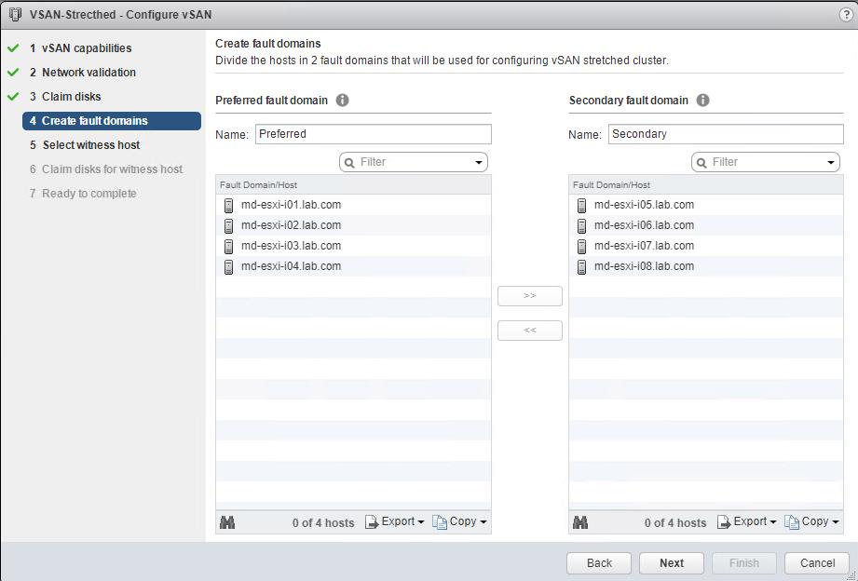Click host icon for md-esxi-i04.lab.com

[x=229, y=266]
